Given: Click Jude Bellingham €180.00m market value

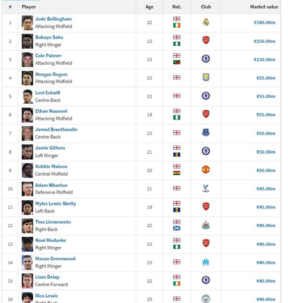Looking at the screenshot, I should pyautogui.click(x=264, y=23).
